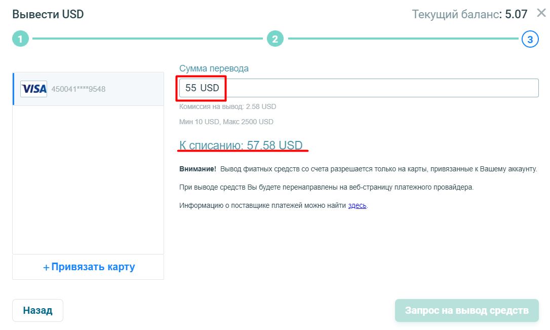Click the К списанию: 57.58 USD text
The image size is (550, 330).
241,145
